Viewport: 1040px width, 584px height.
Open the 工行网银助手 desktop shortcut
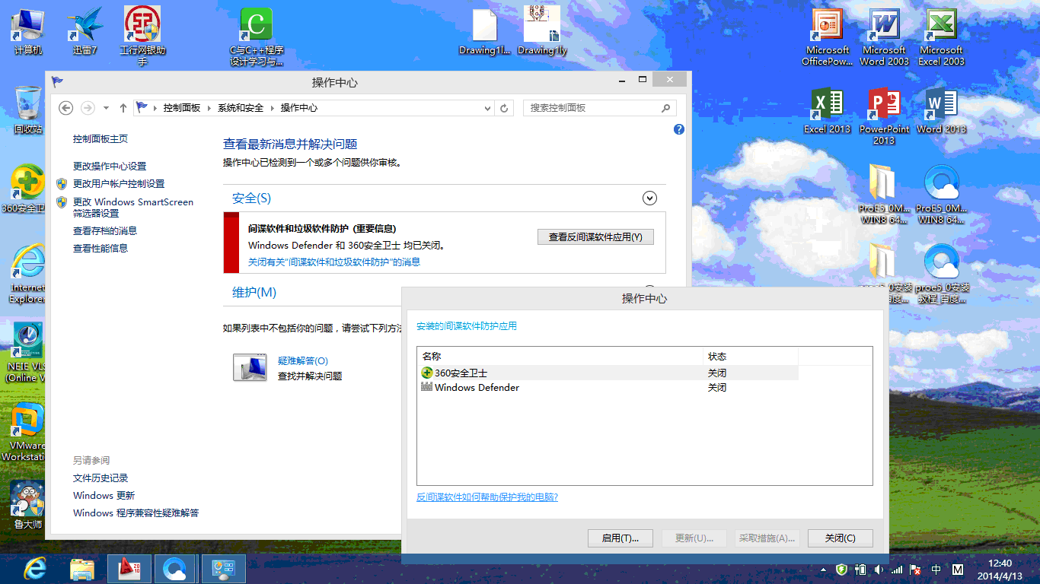tap(142, 36)
